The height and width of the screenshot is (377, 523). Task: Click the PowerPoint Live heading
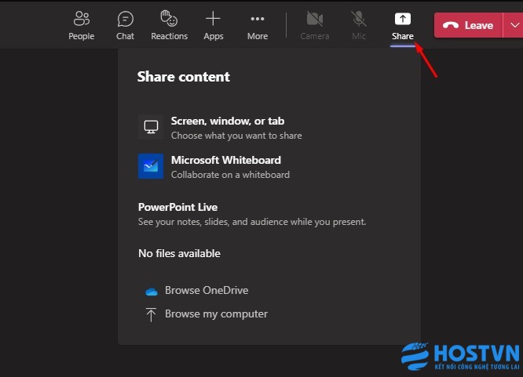click(x=177, y=207)
